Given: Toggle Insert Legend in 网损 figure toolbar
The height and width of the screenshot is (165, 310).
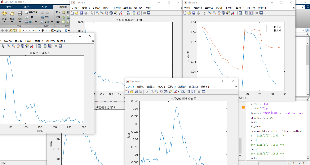Looking at the screenshot, I should [50, 46].
